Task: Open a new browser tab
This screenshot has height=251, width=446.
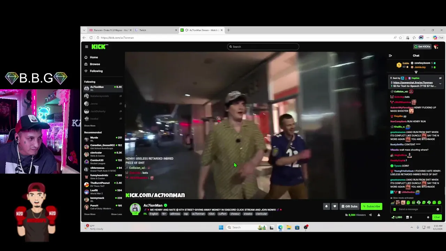Action: point(229,30)
